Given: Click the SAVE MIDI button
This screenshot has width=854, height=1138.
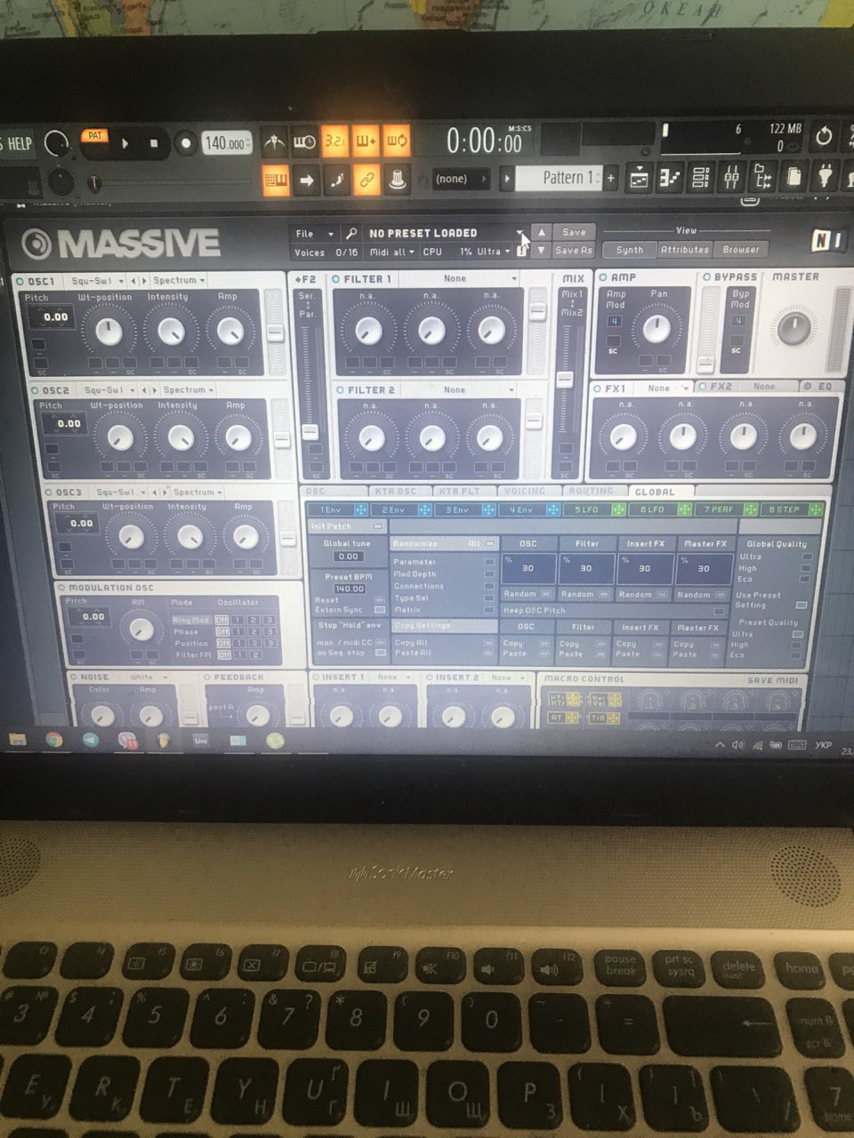Looking at the screenshot, I should (x=772, y=681).
